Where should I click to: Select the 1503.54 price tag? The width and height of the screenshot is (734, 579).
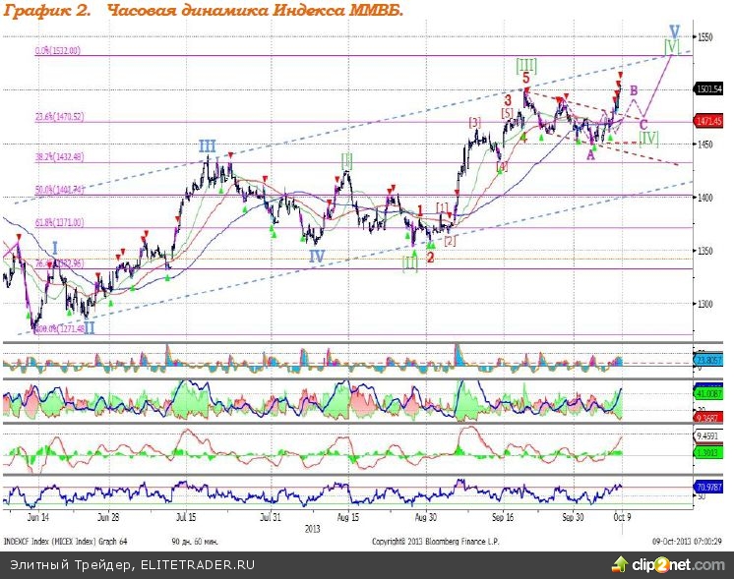709,88
